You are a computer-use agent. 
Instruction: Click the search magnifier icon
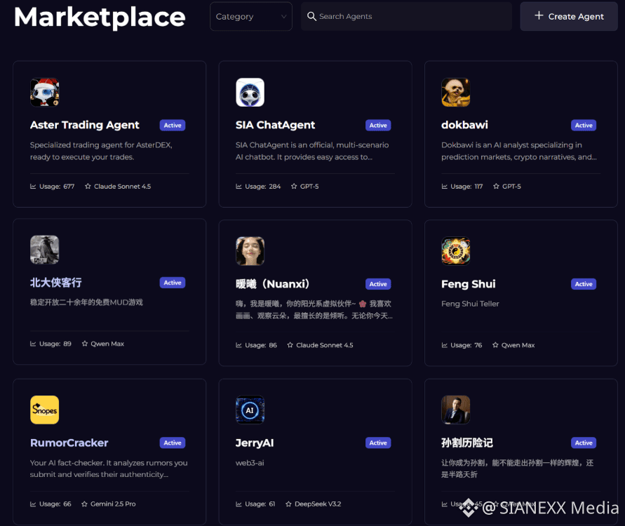coord(311,17)
